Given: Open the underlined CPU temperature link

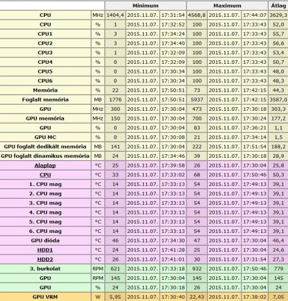Looking at the screenshot, I should point(45,175).
